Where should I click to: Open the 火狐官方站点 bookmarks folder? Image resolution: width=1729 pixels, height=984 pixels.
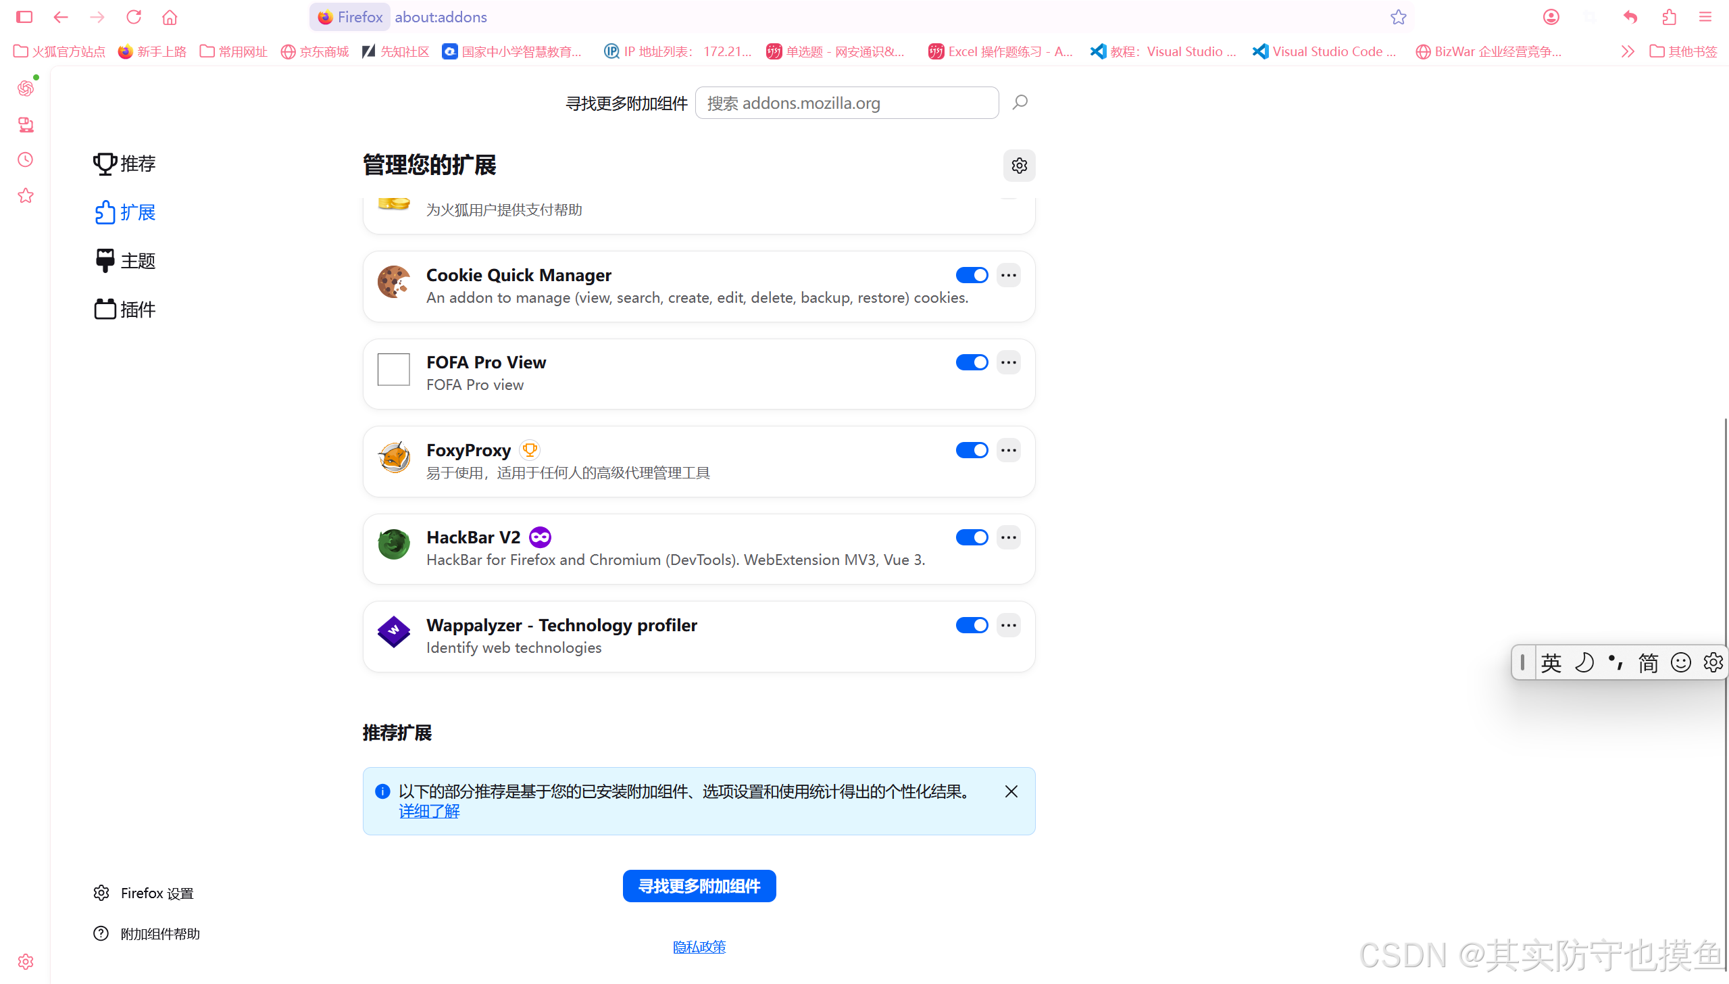coord(59,51)
